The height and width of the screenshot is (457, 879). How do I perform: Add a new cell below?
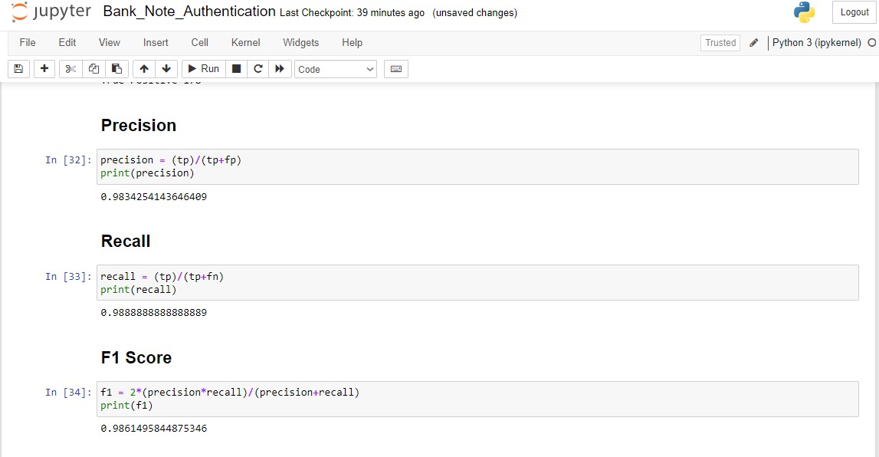[44, 68]
